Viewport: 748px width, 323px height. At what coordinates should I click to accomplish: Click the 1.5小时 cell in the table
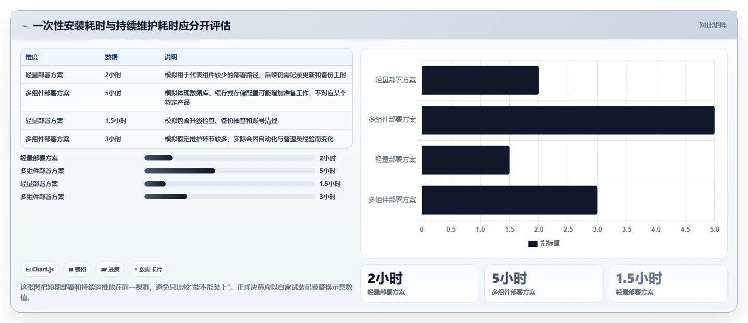[116, 121]
